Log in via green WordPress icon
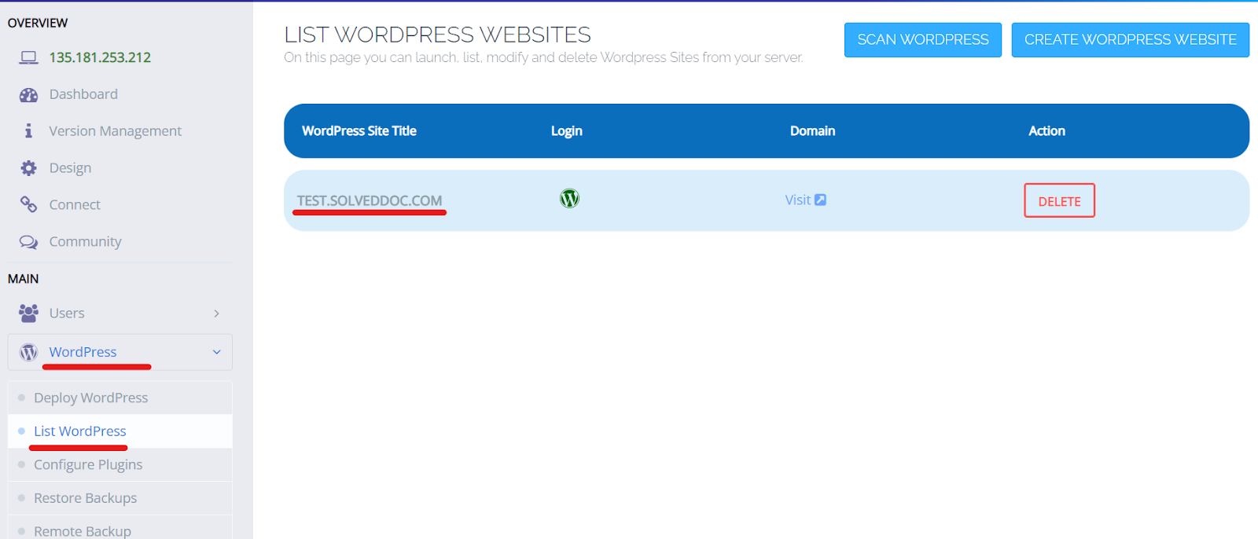 [569, 199]
